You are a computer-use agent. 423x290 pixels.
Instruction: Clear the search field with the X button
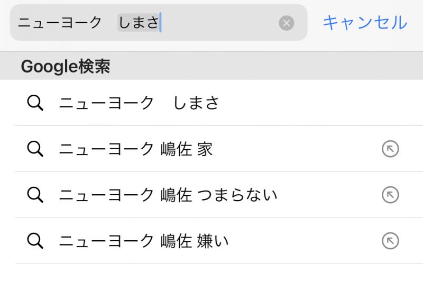[x=286, y=23]
